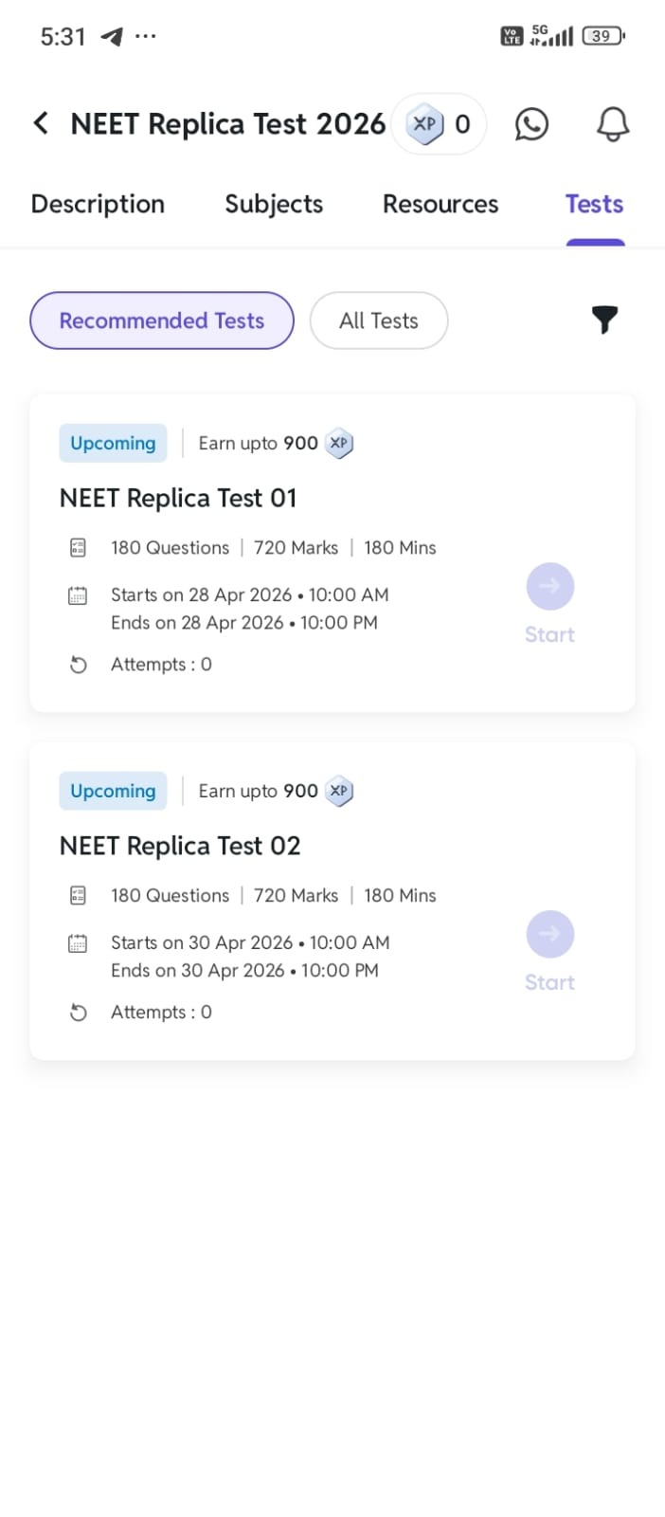
Task: Tap the XP points badge in header
Action: click(x=439, y=124)
